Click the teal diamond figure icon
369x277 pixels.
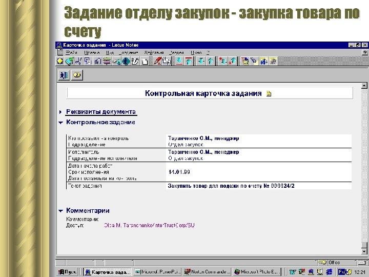point(126,61)
